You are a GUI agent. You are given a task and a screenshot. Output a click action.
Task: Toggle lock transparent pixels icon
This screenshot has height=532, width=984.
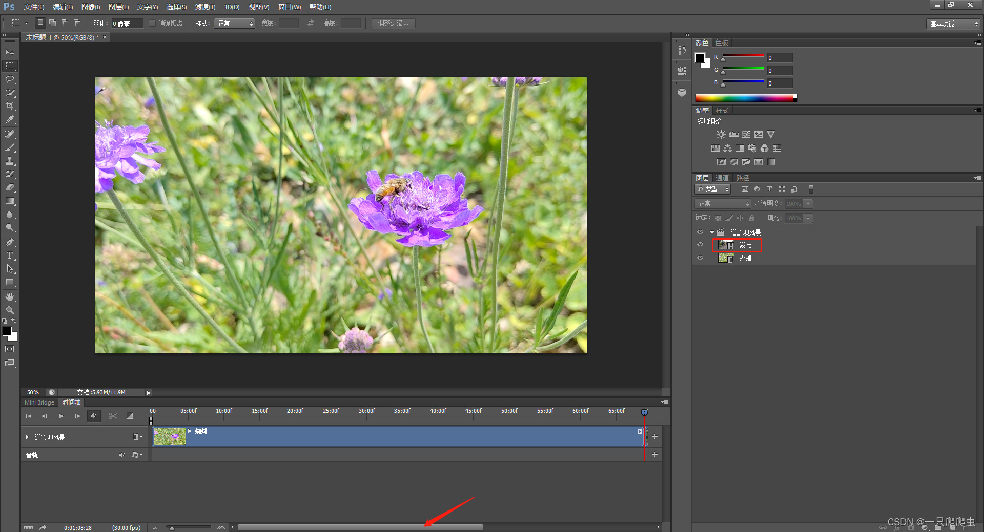click(x=718, y=218)
